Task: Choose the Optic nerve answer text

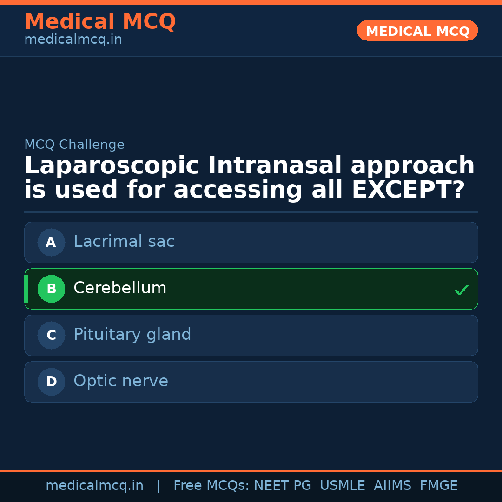Action: (121, 381)
